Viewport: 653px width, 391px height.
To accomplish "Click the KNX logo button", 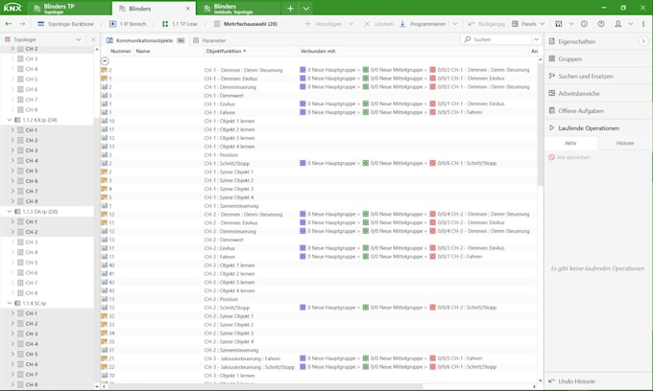I will point(12,8).
